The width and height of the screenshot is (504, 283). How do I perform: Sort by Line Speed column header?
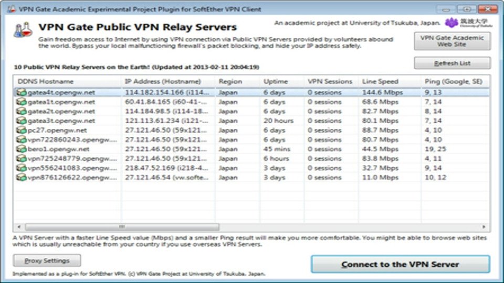390,82
